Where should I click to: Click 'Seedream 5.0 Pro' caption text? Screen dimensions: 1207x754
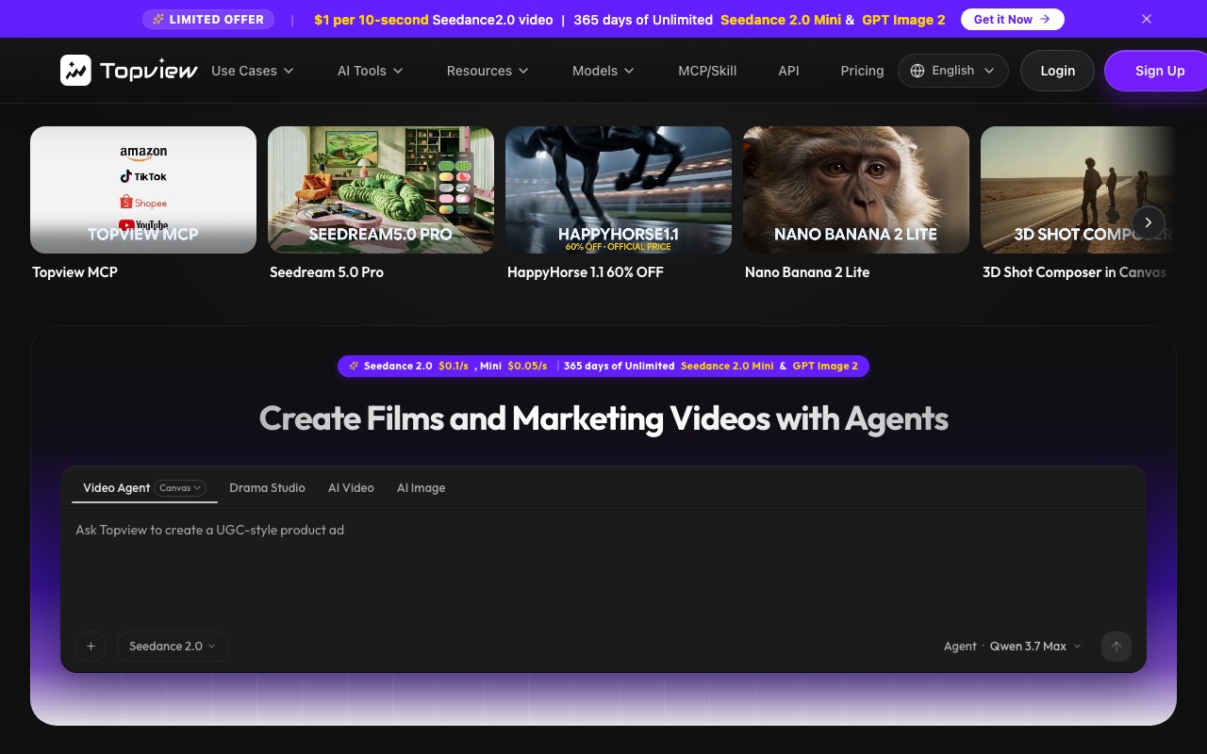click(326, 272)
